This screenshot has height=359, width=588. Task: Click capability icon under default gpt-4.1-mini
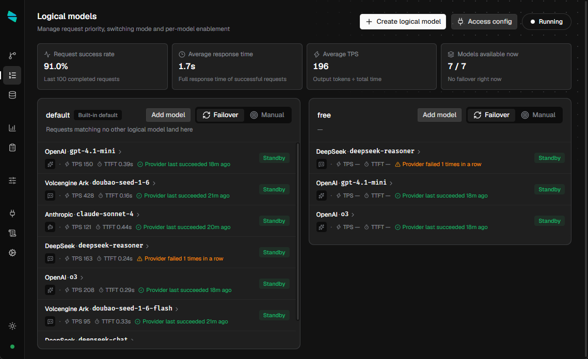pyautogui.click(x=50, y=164)
